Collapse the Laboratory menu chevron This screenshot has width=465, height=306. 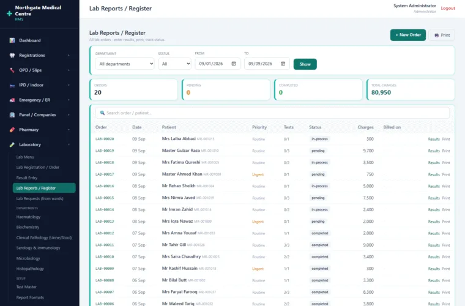[x=69, y=144]
